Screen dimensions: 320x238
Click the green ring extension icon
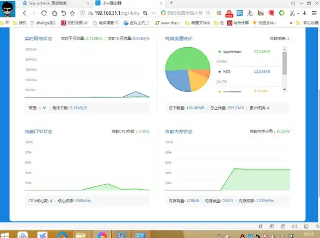point(282,13)
